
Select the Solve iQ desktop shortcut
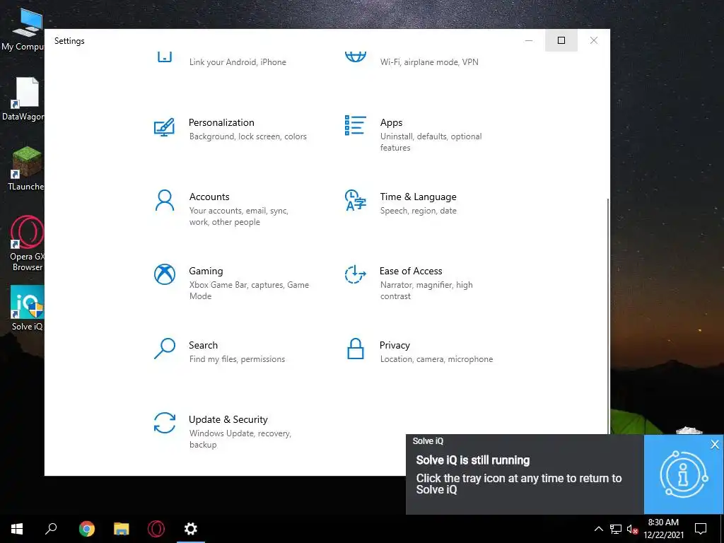tap(27, 308)
